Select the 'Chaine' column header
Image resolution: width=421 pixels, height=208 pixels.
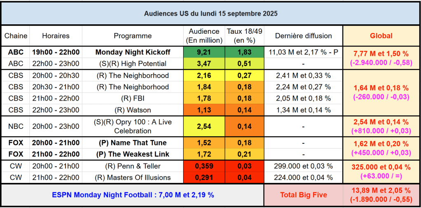click(16, 36)
